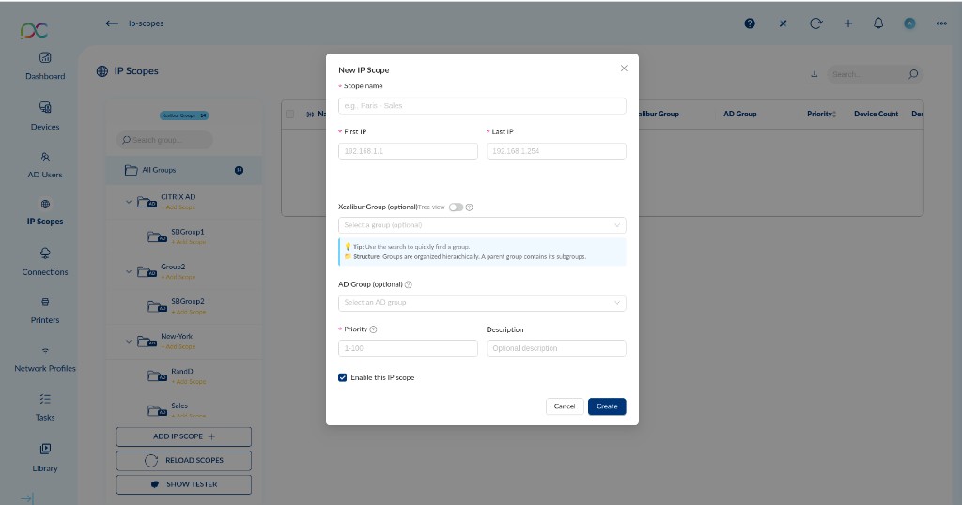Click the app logo at top left
The height and width of the screenshot is (505, 962).
click(34, 30)
